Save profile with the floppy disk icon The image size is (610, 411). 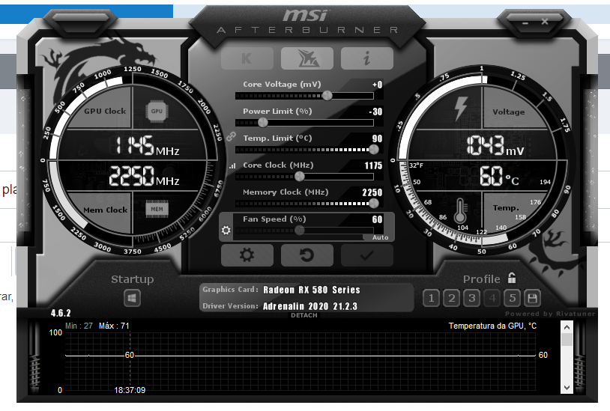point(532,298)
